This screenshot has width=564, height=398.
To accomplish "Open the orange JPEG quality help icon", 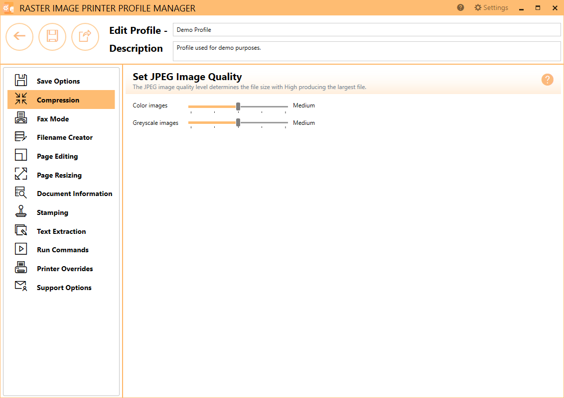I will 547,80.
